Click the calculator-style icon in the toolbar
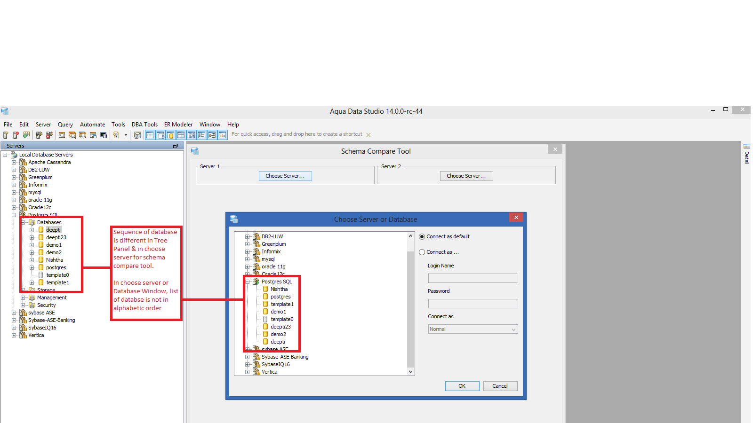753x423 pixels. click(x=137, y=135)
